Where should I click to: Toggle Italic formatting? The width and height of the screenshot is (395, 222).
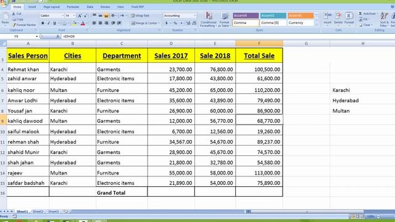point(49,23)
